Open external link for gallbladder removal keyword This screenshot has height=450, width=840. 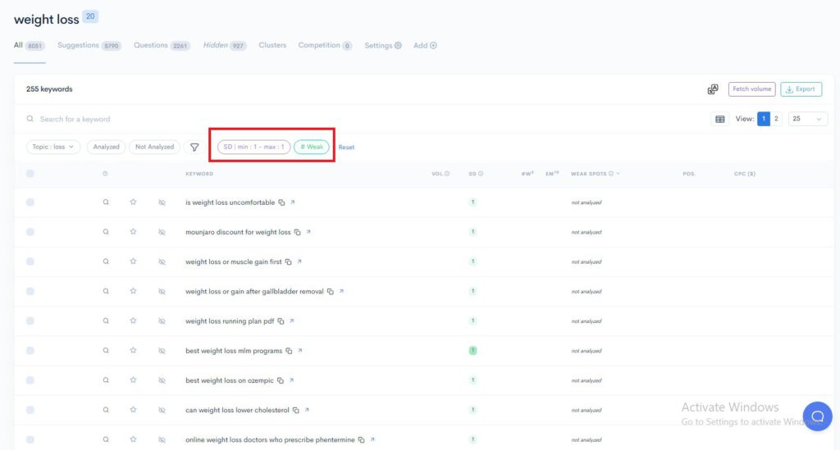click(x=341, y=291)
